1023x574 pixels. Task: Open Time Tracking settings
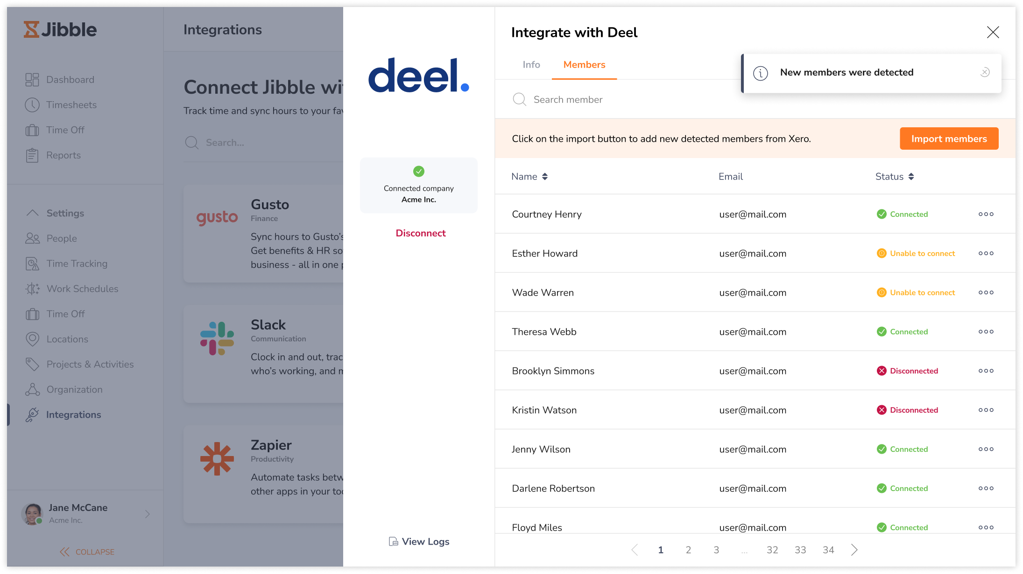tap(66, 263)
